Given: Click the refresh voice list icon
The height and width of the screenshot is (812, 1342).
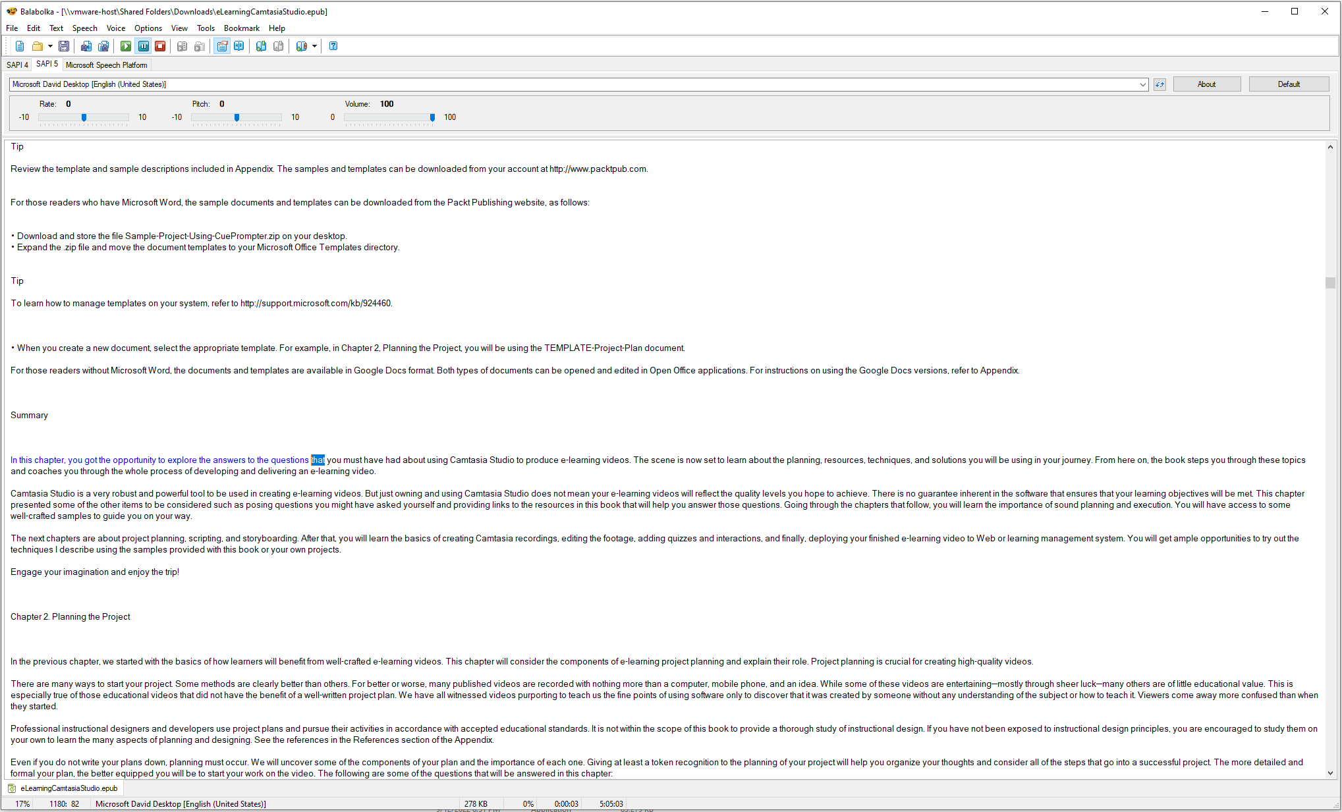Looking at the screenshot, I should (1160, 84).
